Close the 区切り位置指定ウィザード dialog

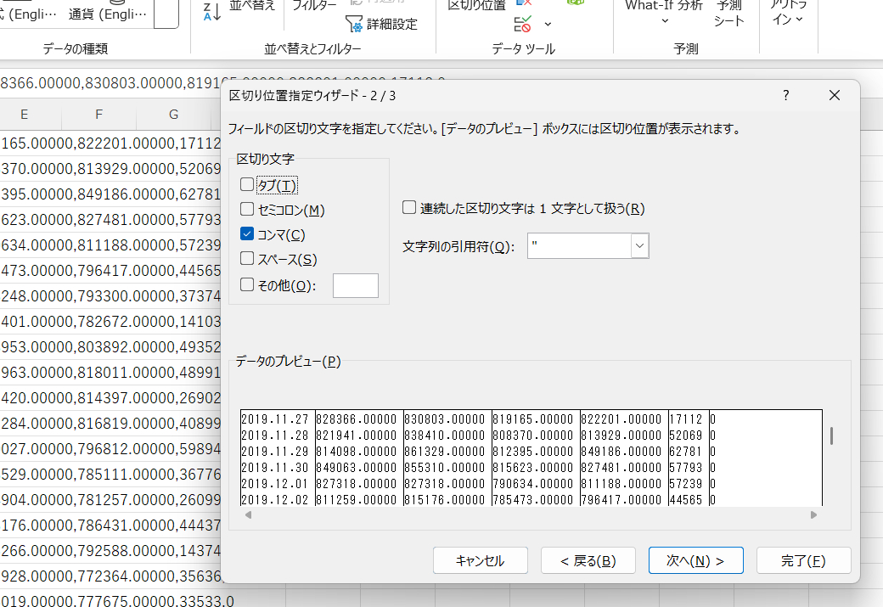pos(835,95)
